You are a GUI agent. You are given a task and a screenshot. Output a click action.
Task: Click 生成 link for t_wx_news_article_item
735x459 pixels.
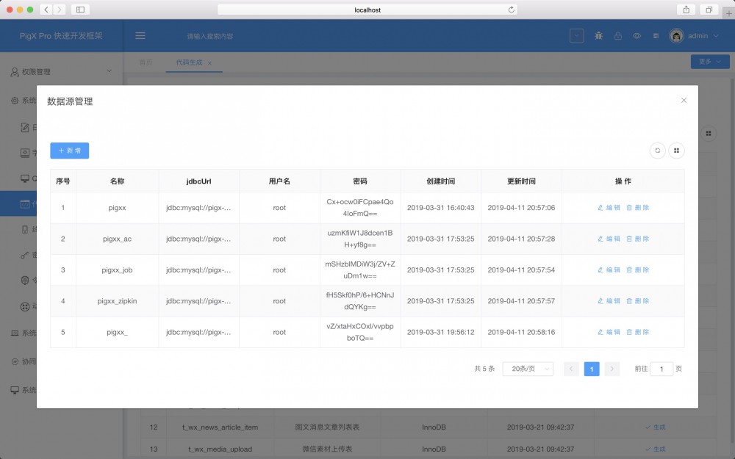click(x=656, y=427)
